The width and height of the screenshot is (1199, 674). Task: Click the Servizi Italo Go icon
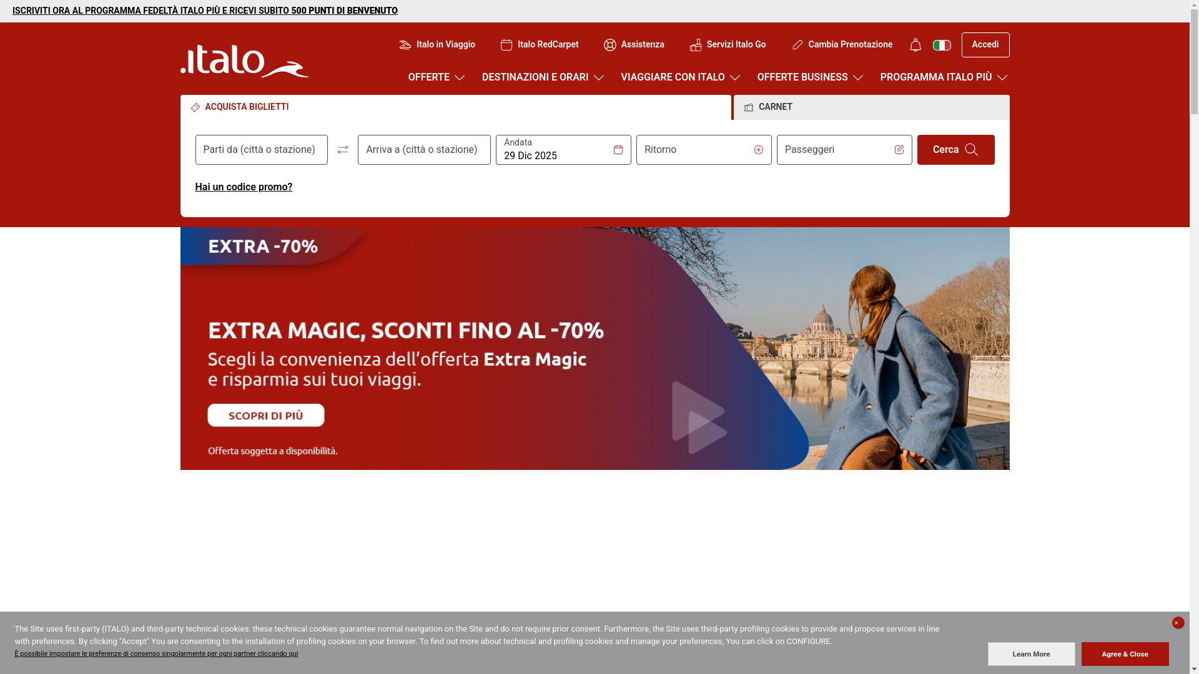696,45
